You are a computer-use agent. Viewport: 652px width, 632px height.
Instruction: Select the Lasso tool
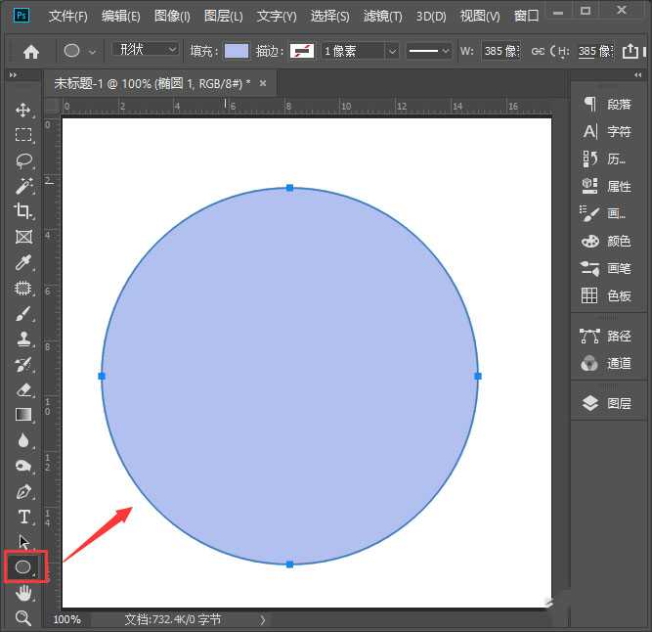pos(23,160)
